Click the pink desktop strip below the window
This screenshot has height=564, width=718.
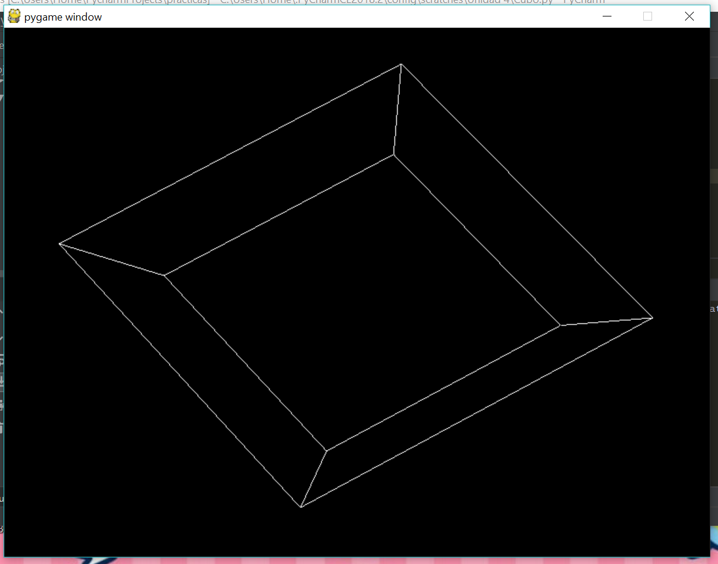coord(353,560)
